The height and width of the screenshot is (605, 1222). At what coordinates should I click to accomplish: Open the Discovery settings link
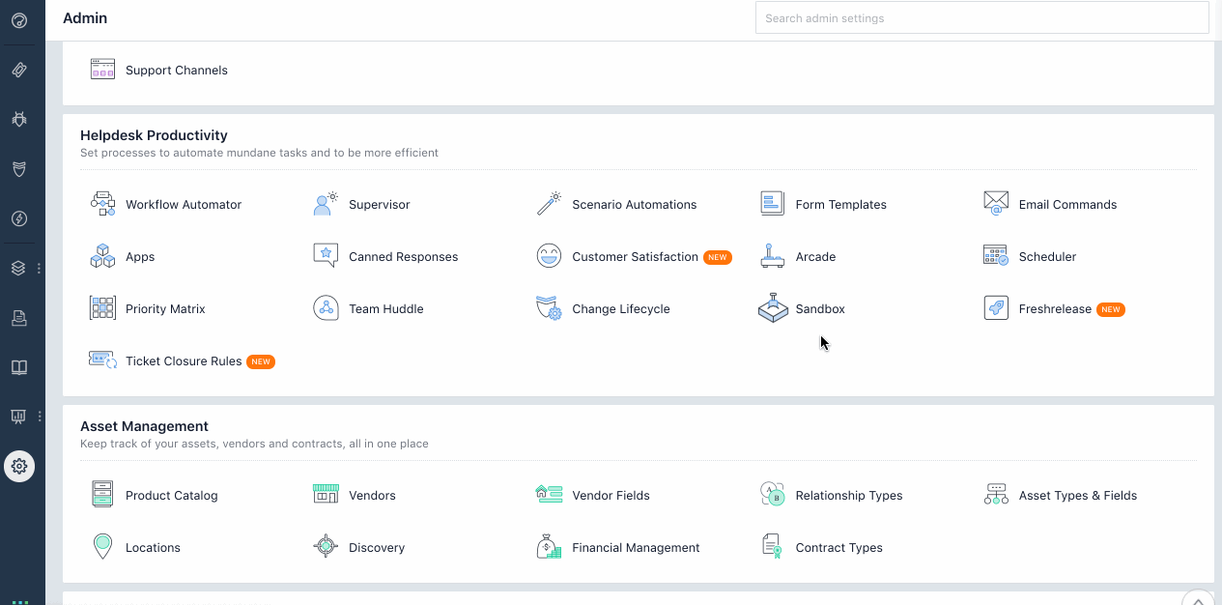pos(377,547)
